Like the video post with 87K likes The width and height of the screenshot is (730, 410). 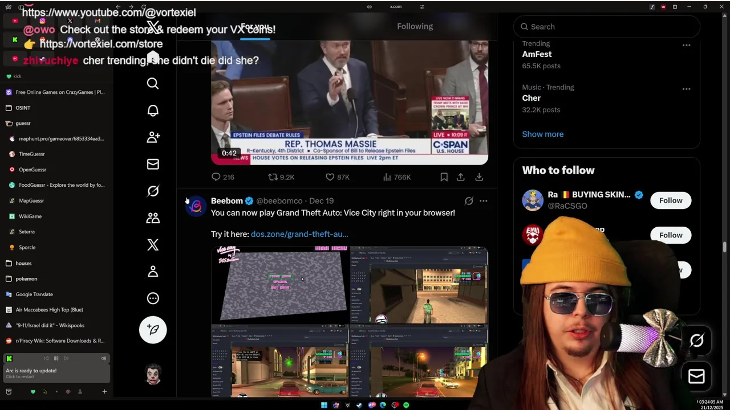(337, 177)
